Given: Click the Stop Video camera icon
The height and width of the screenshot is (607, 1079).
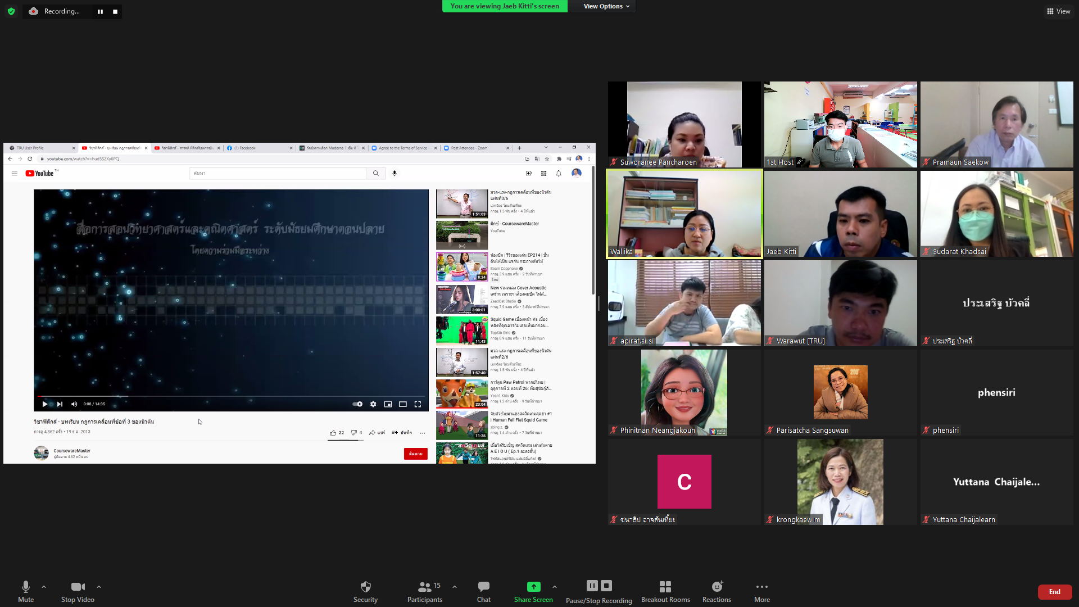Looking at the screenshot, I should coord(78,587).
